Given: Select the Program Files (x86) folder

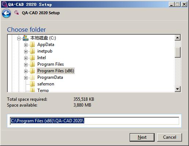Looking at the screenshot, I should click(x=56, y=71).
